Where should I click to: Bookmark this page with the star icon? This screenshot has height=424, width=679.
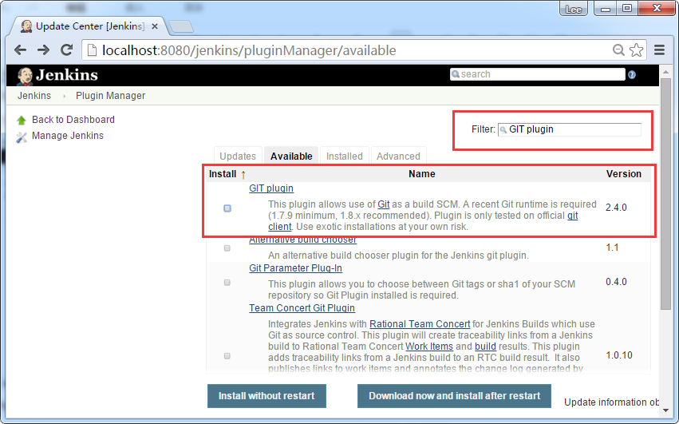click(x=636, y=50)
